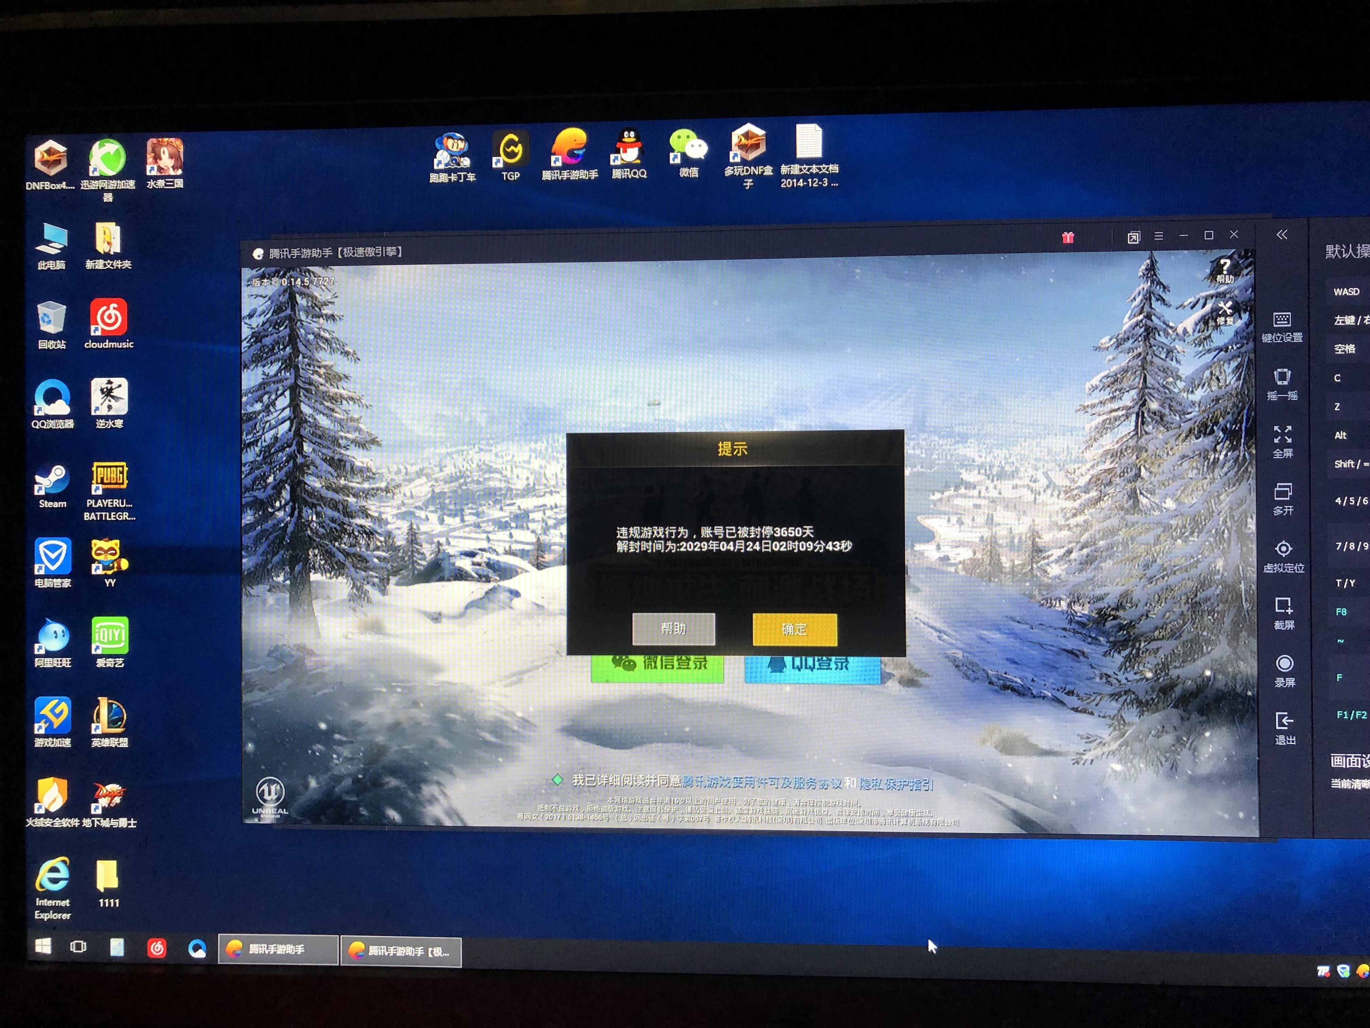Open the 英雄联盟 desktop icon
1370x1028 pixels.
pos(110,722)
